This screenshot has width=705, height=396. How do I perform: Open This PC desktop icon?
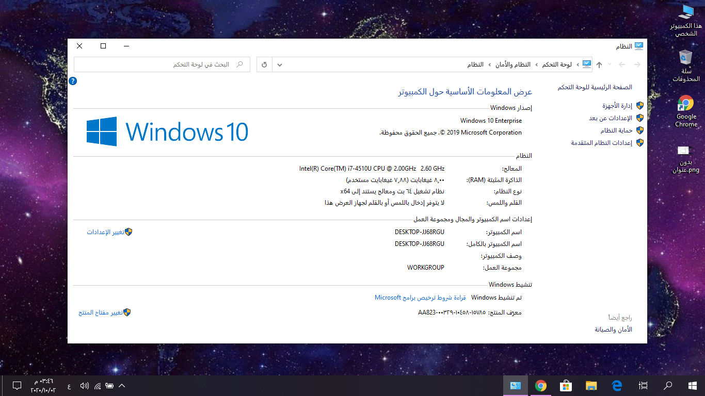686,20
